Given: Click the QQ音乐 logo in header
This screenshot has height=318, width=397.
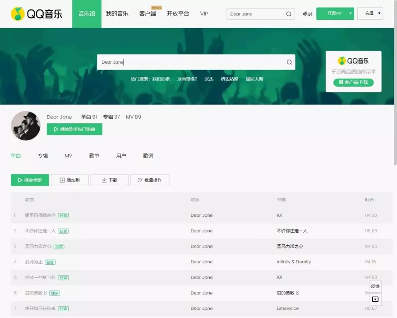Looking at the screenshot, I should [x=37, y=14].
